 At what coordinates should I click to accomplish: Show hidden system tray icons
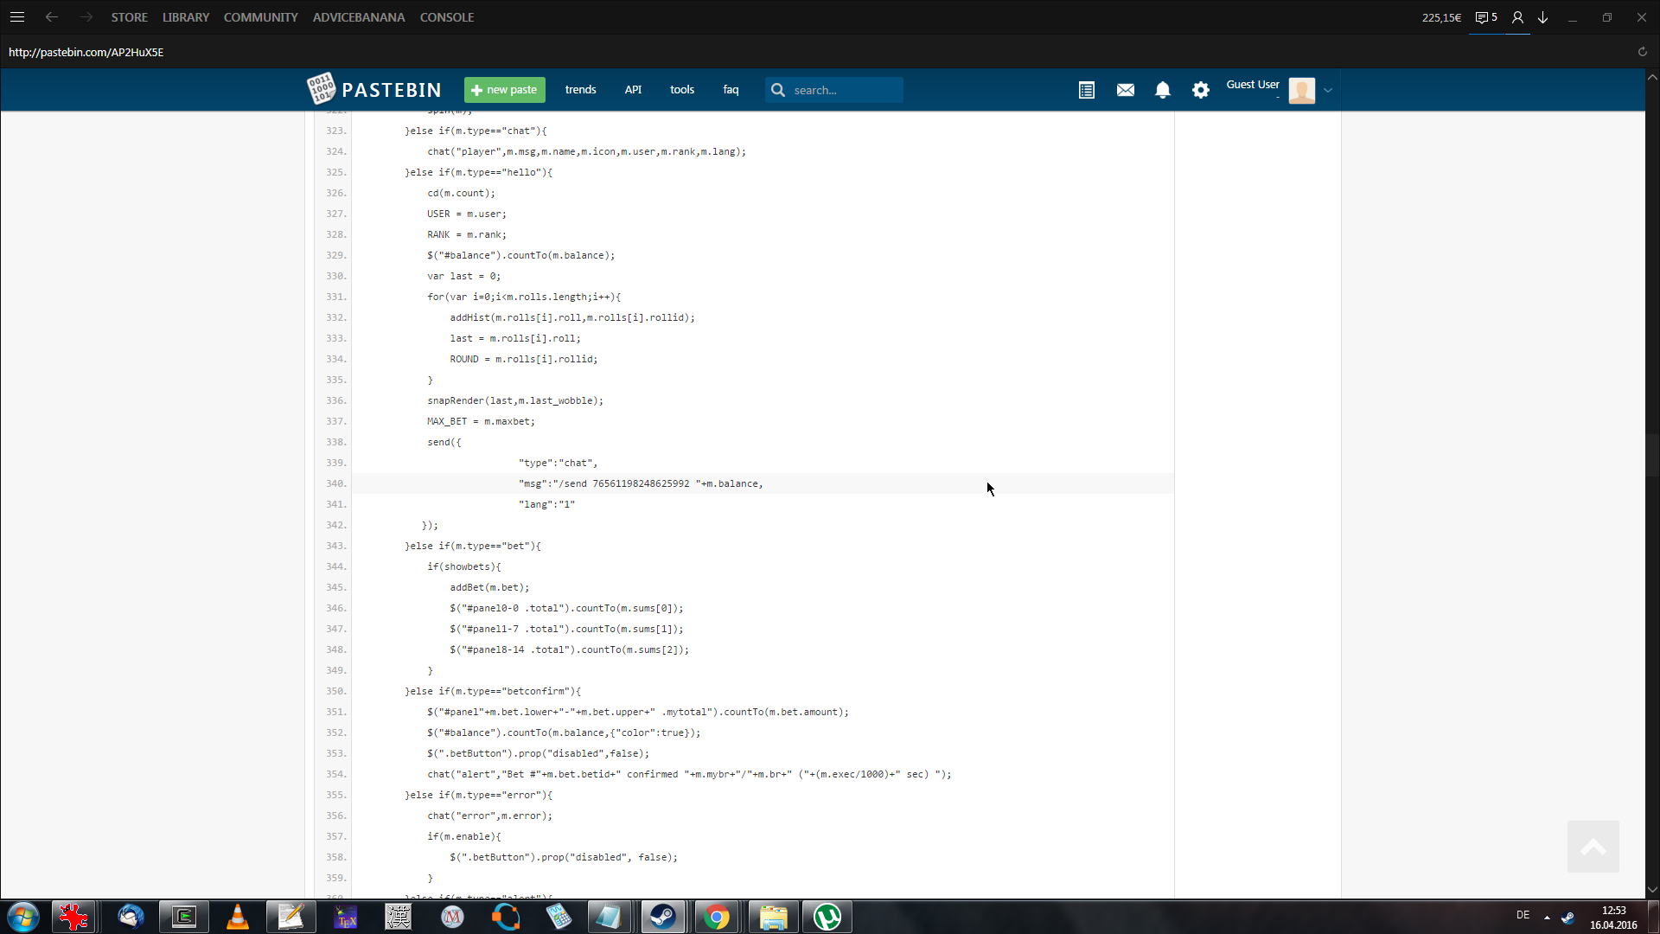click(x=1547, y=917)
